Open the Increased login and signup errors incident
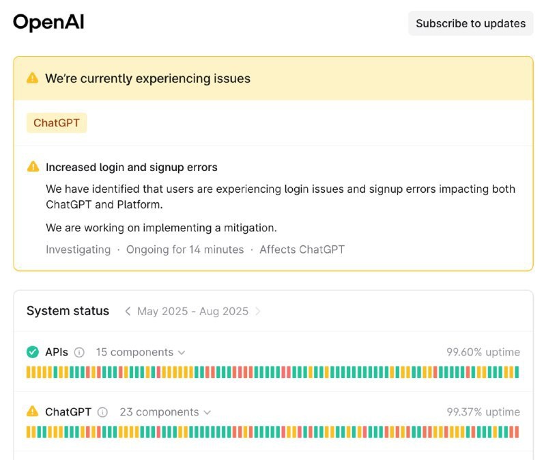546x460 pixels. coord(132,167)
